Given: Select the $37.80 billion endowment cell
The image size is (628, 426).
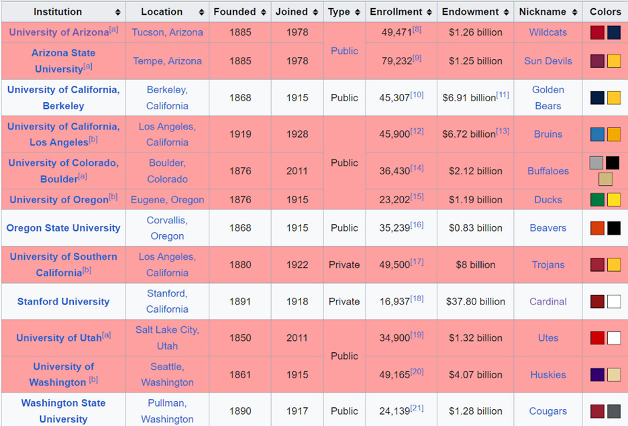Looking at the screenshot, I should [x=476, y=301].
